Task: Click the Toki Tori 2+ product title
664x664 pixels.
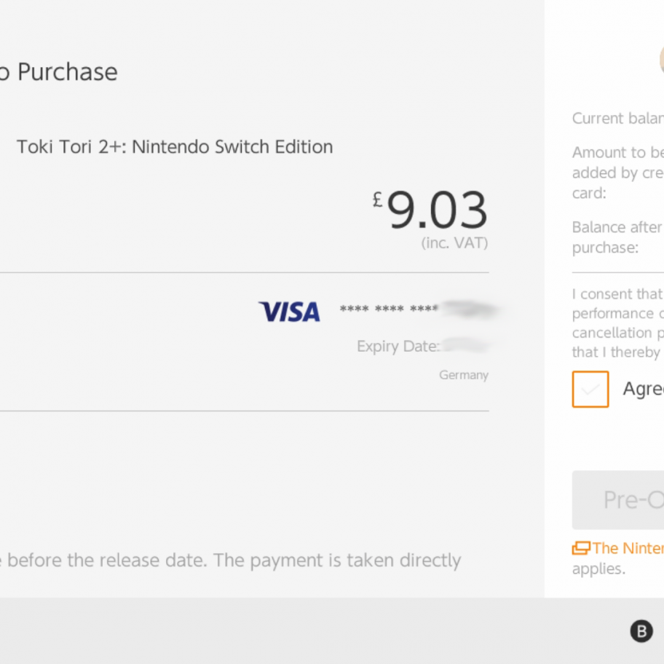Action: 175,147
